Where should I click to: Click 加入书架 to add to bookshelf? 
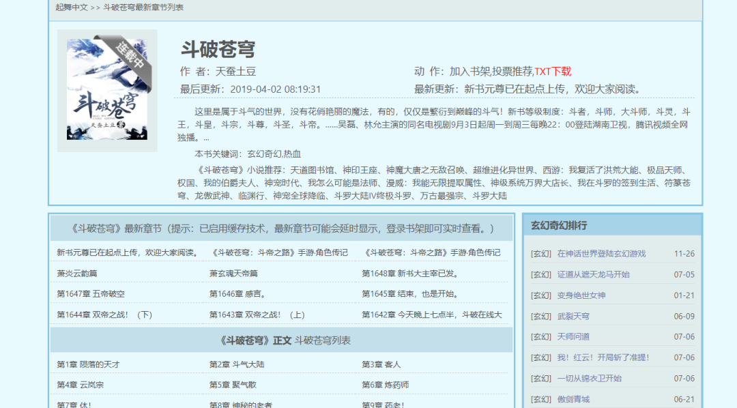(469, 71)
